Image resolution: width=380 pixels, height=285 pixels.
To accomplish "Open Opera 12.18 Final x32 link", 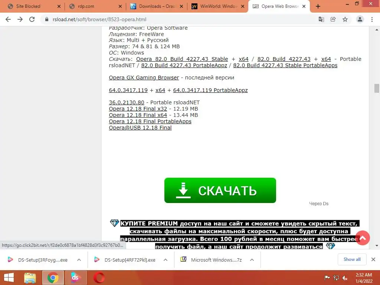I will (138, 109).
